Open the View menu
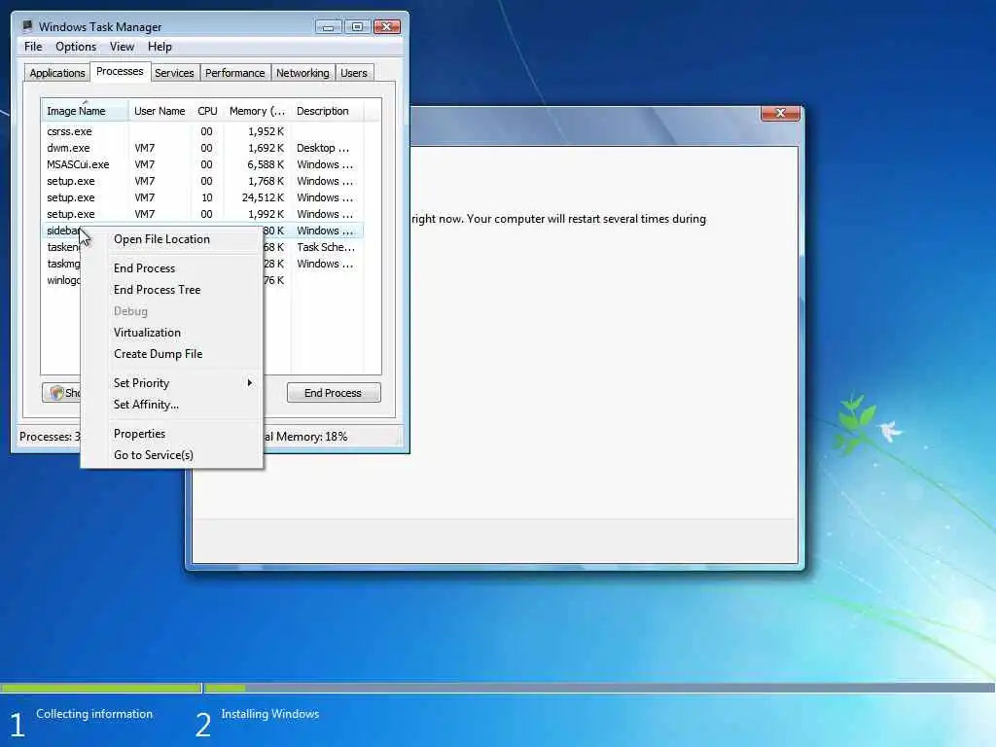The width and height of the screenshot is (996, 747). [122, 47]
